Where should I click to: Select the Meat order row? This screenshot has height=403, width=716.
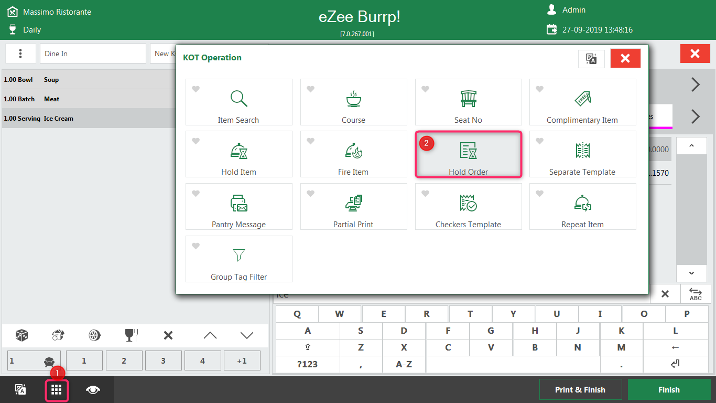coord(89,99)
